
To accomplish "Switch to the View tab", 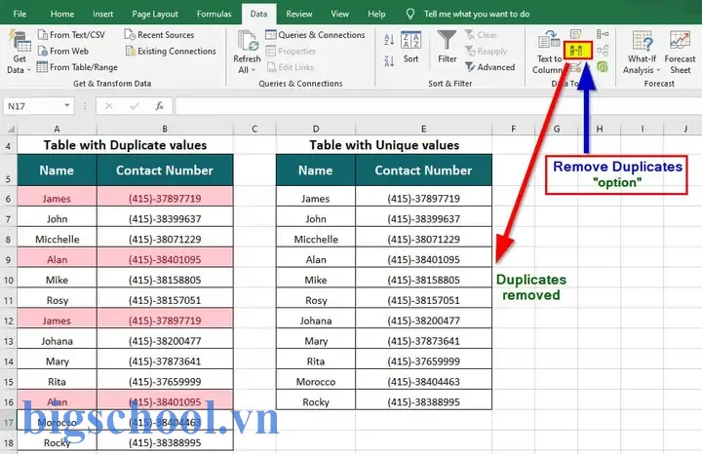I will (x=340, y=14).
